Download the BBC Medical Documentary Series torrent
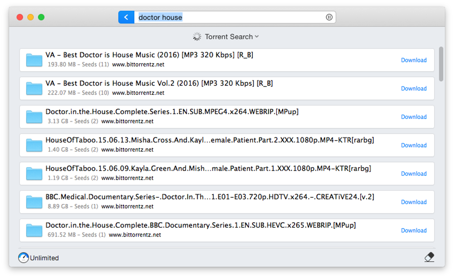The height and width of the screenshot is (278, 454). [x=413, y=202]
